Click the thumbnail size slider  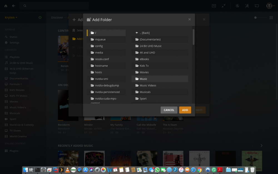tap(260, 18)
